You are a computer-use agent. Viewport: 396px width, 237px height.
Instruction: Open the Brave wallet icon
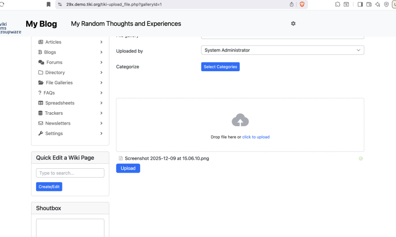[369, 4]
